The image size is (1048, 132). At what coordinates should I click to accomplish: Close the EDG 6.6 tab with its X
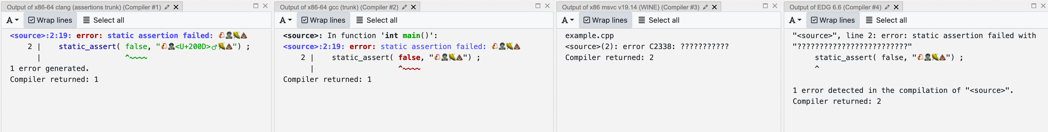coord(896,7)
